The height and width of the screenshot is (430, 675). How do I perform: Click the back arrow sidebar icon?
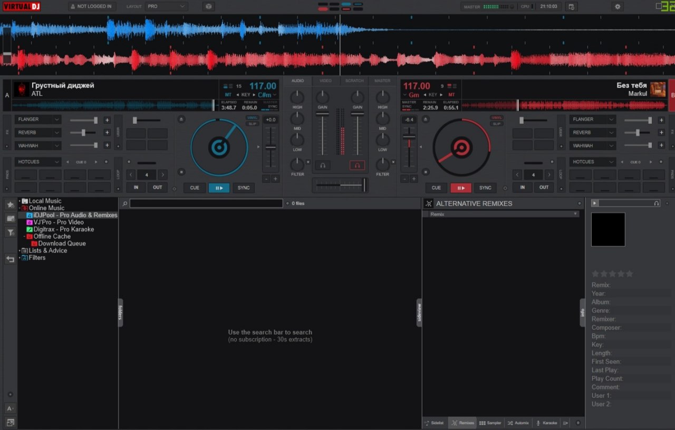click(x=11, y=259)
